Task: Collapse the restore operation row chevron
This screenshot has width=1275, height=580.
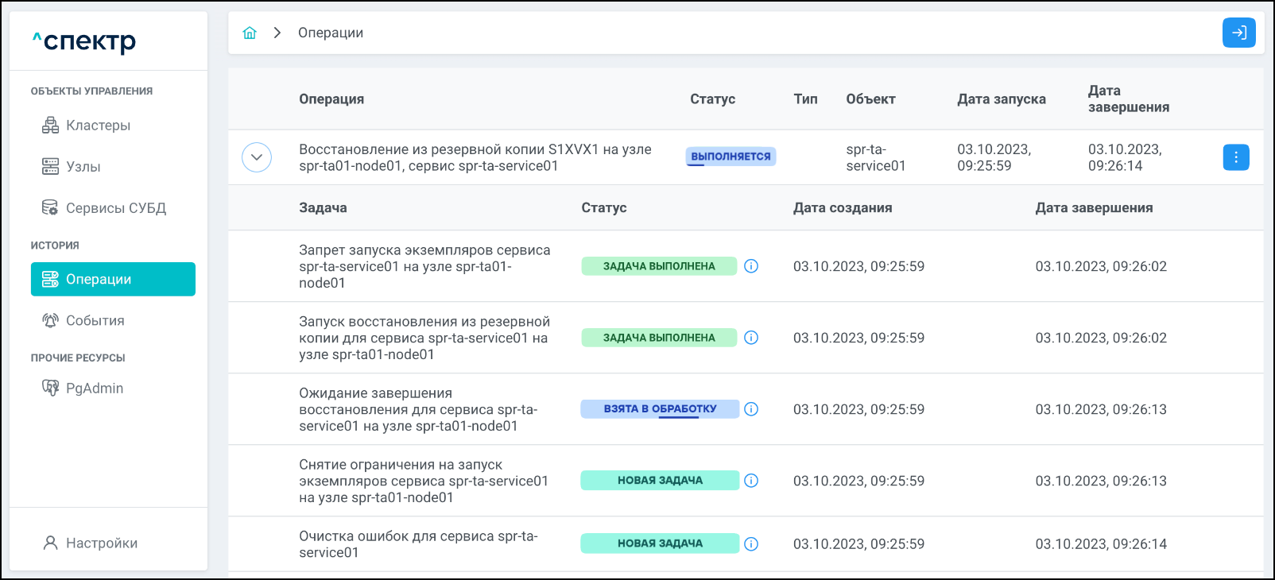Action: tap(257, 157)
